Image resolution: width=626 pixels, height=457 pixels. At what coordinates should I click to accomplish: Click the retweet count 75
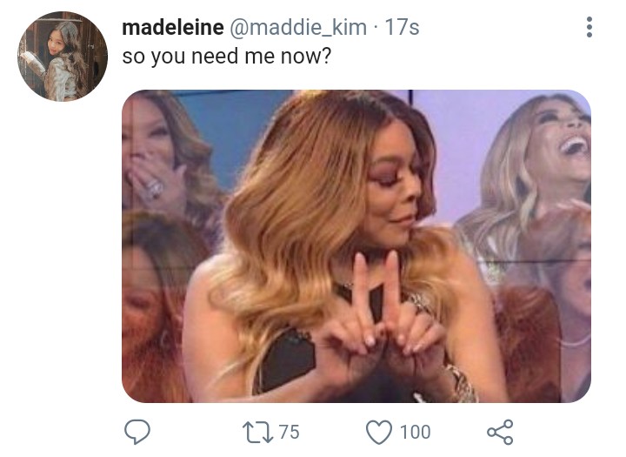point(289,432)
